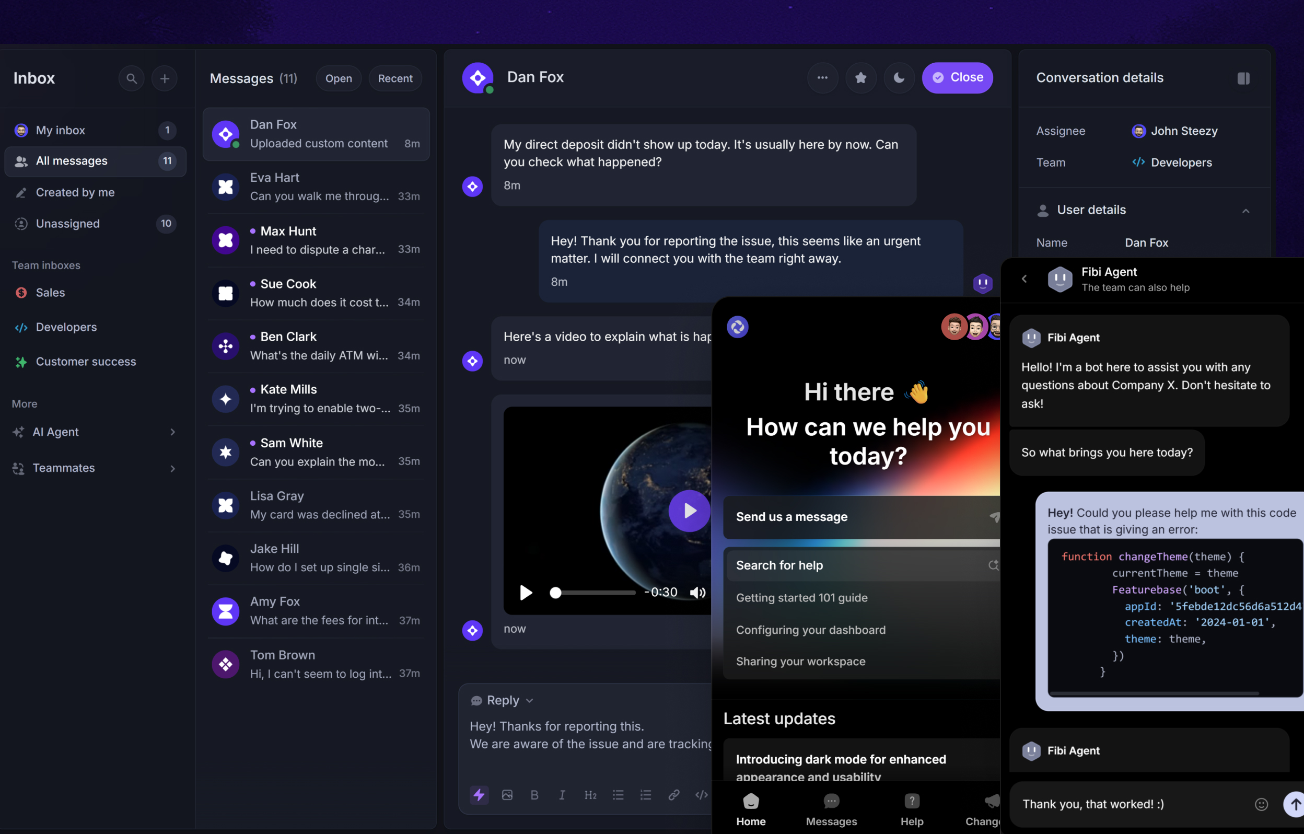
Task: Click the video progress slider handle
Action: pos(555,593)
